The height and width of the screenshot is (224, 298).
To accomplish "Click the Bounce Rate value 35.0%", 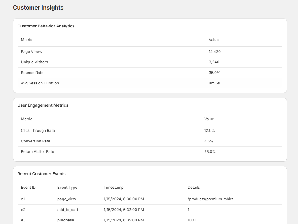I will pyautogui.click(x=214, y=73).
